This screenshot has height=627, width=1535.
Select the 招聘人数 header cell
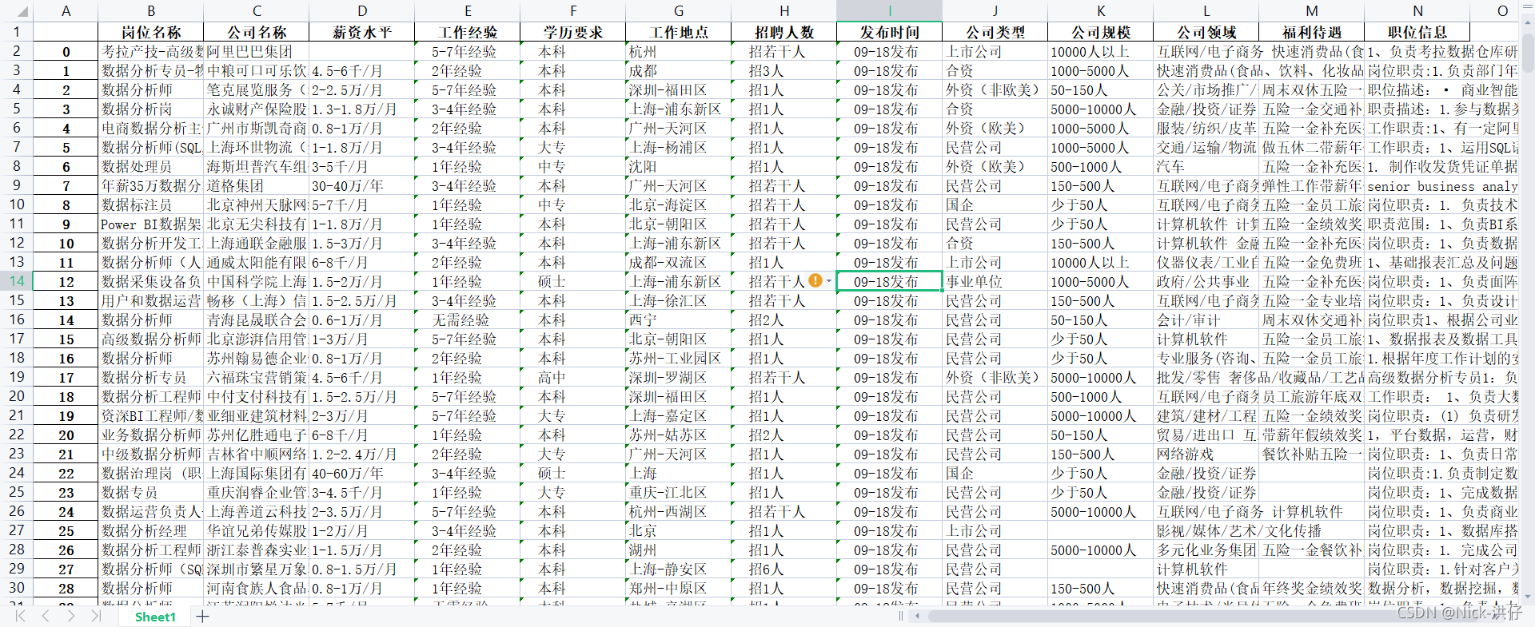click(x=784, y=32)
